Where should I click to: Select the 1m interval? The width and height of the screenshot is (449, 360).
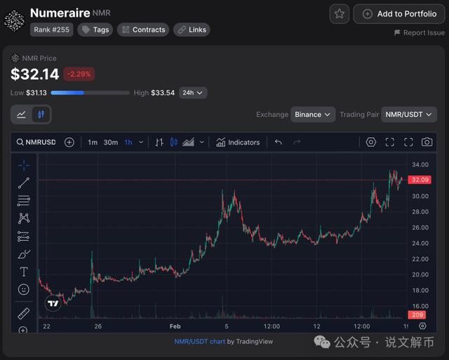pos(93,142)
